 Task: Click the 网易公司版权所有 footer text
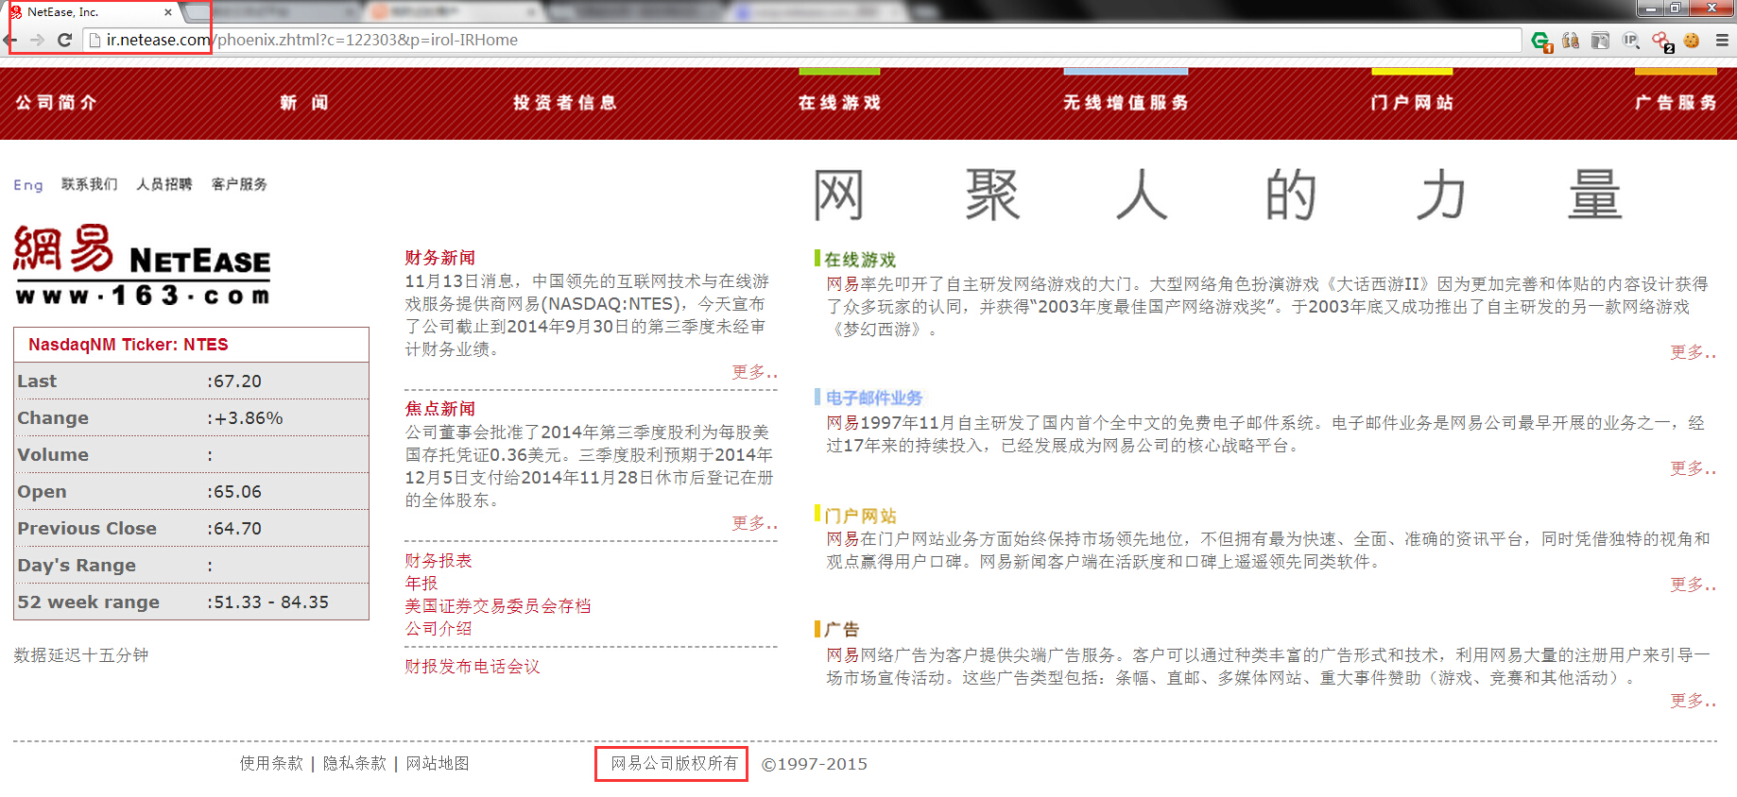pos(674,763)
